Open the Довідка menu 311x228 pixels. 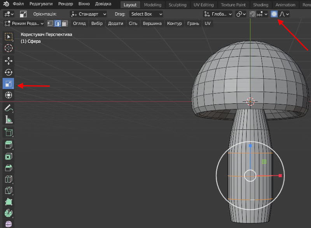coord(103,4)
